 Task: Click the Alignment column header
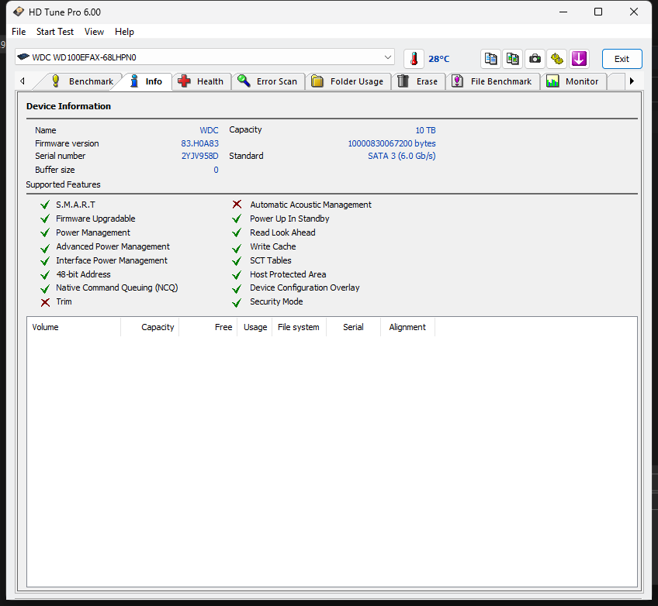pos(407,327)
